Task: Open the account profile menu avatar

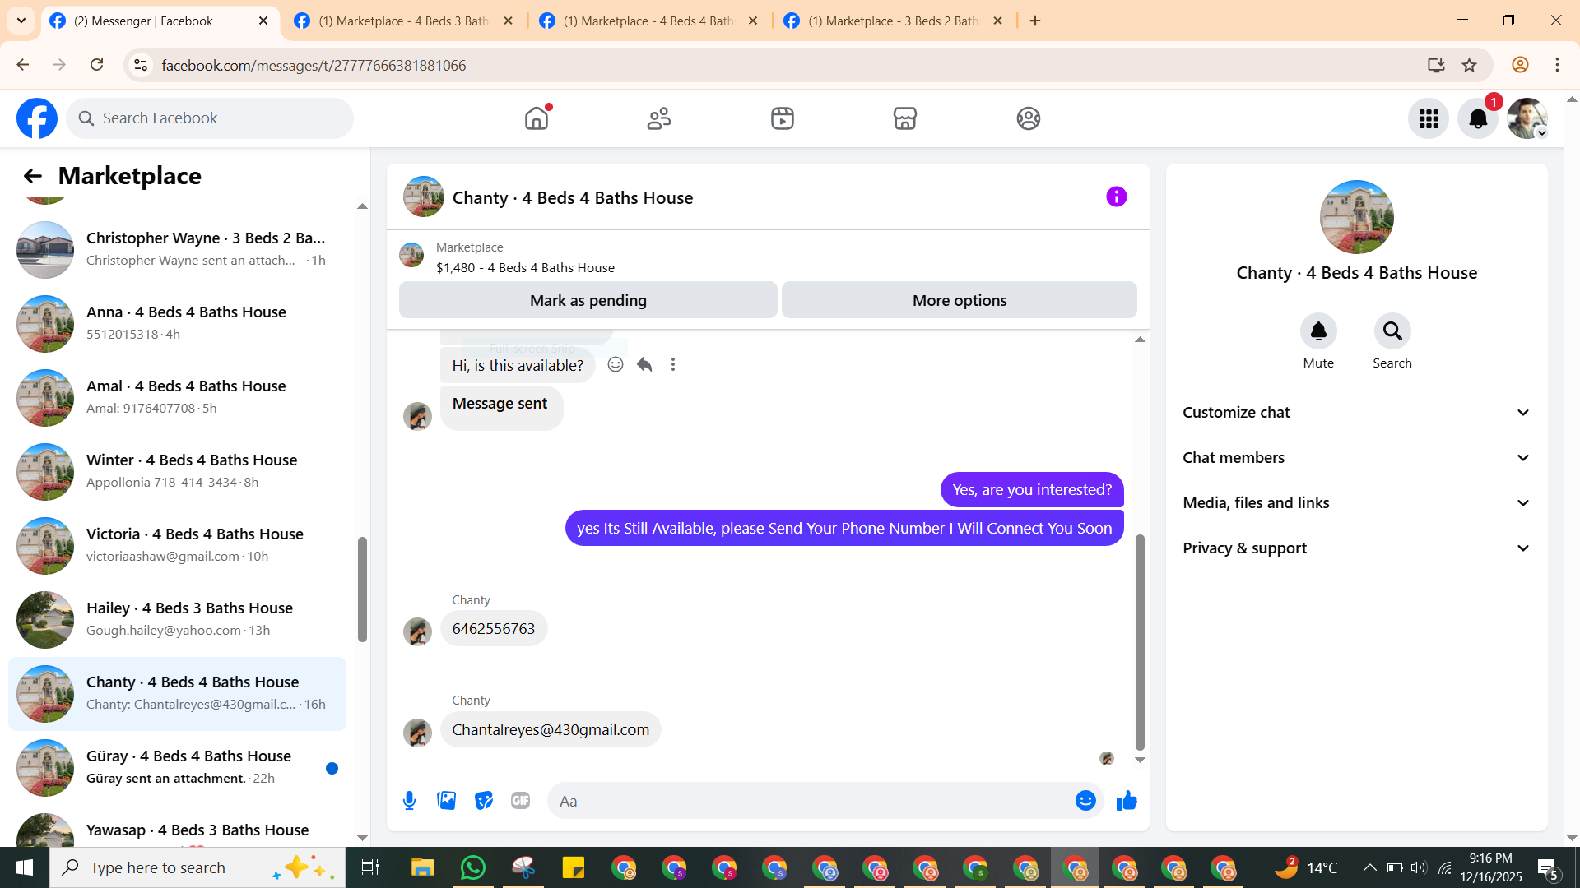Action: [x=1527, y=118]
